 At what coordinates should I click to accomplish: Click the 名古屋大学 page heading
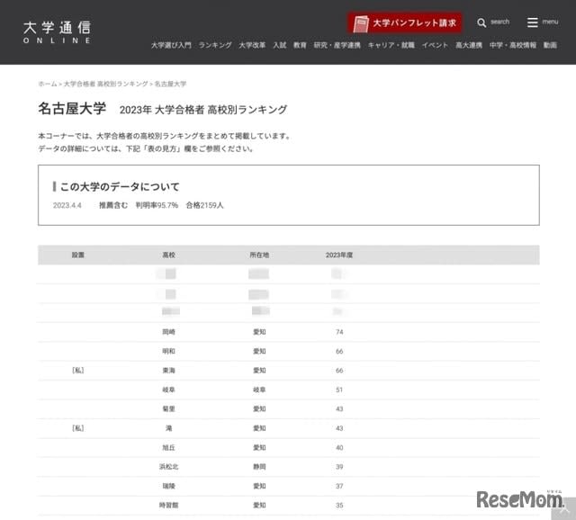[72, 109]
